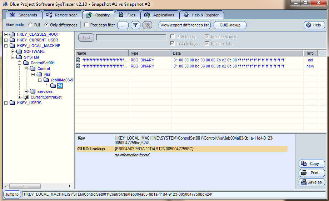The width and height of the screenshot is (329, 201).
Task: Click the HKEY_USERS folder icon
Action: coord(13,103)
